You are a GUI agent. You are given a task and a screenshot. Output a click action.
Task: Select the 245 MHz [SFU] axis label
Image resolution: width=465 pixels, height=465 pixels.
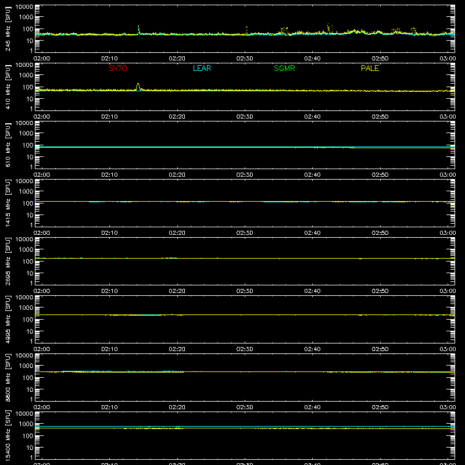click(x=8, y=28)
